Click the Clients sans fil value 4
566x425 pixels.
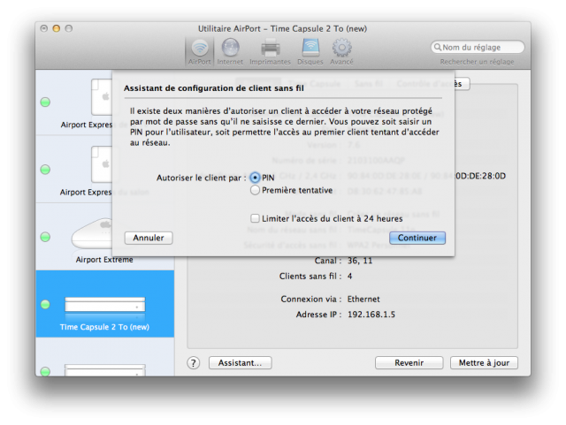pyautogui.click(x=350, y=277)
